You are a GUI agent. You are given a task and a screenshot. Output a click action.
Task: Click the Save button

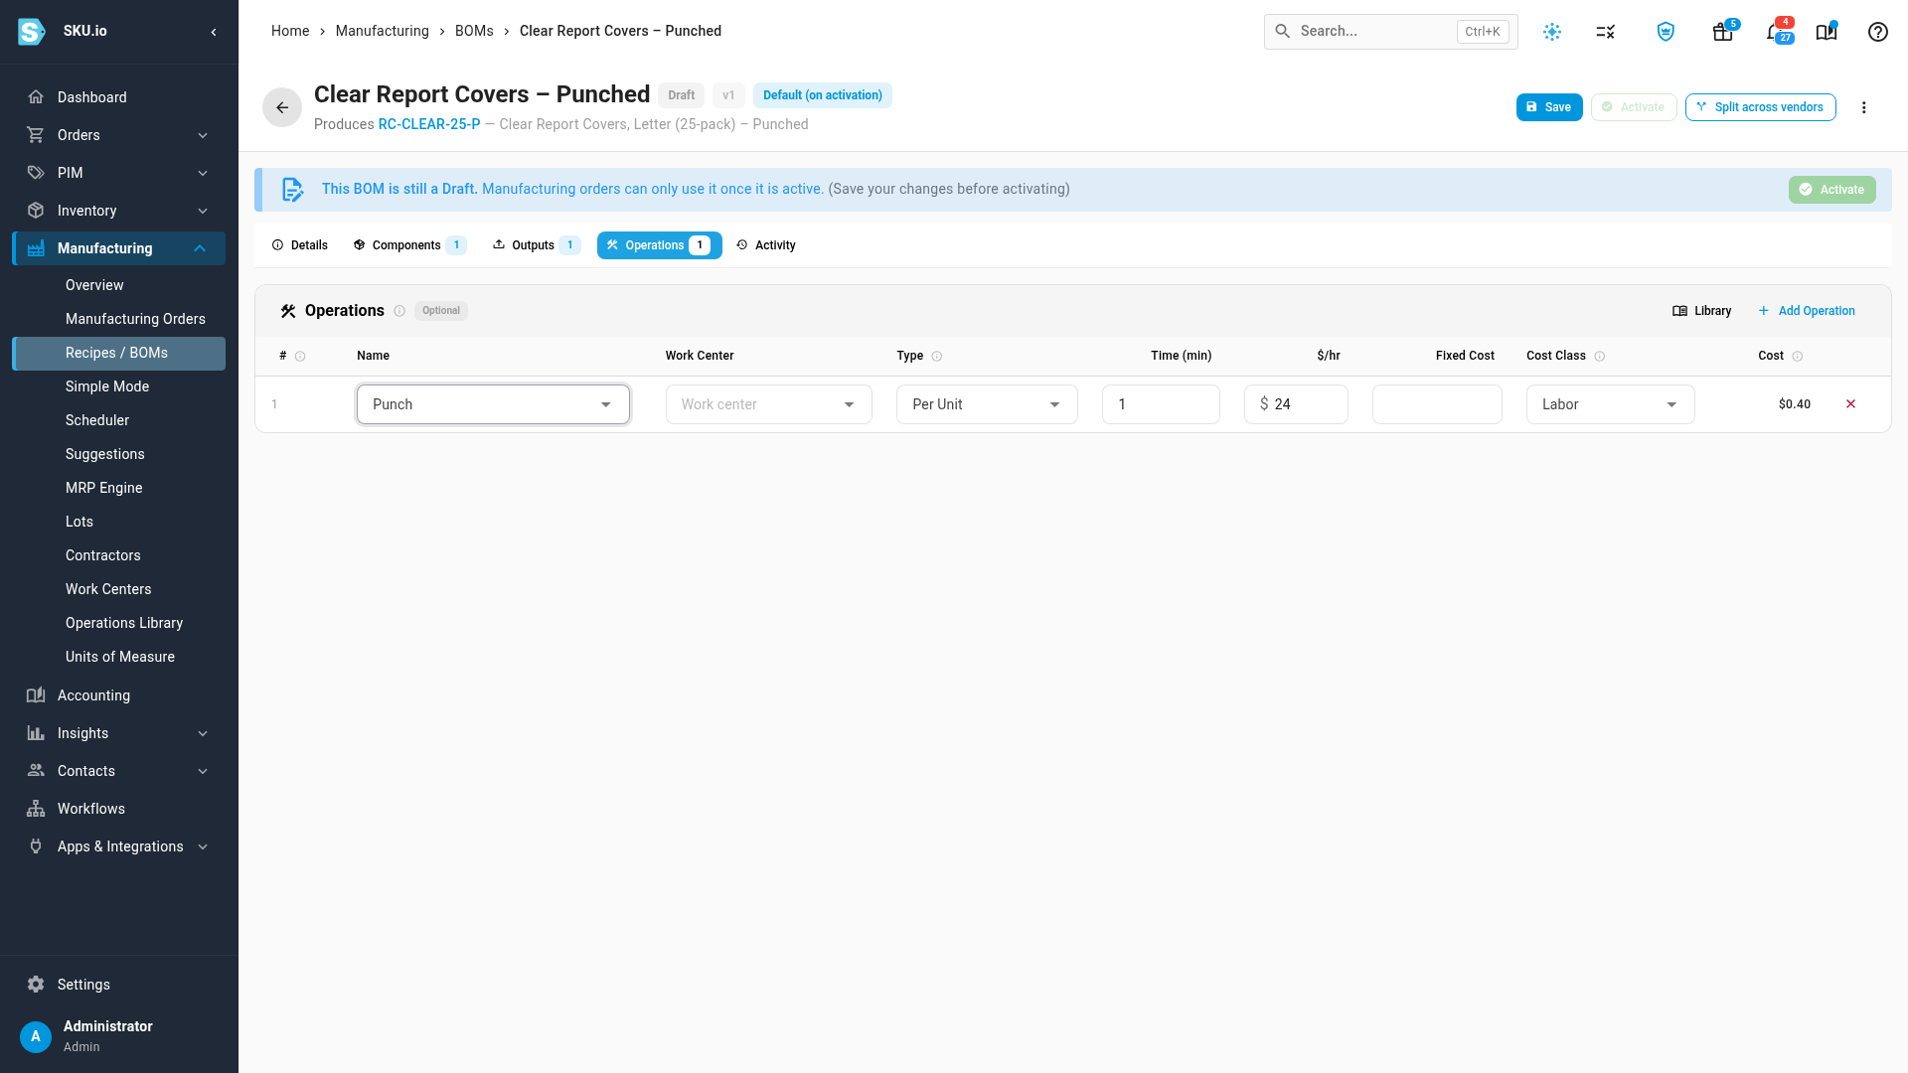click(x=1548, y=107)
